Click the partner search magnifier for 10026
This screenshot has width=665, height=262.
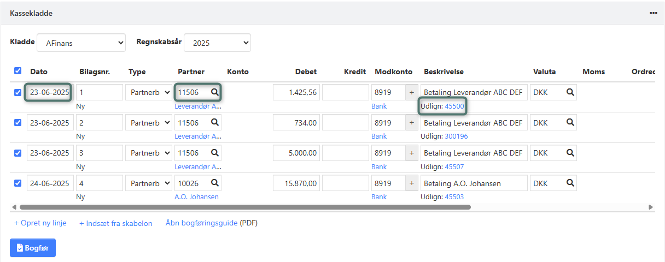pyautogui.click(x=215, y=183)
